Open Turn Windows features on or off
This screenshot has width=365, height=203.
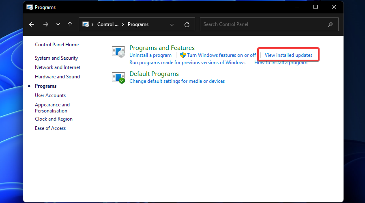pyautogui.click(x=221, y=55)
